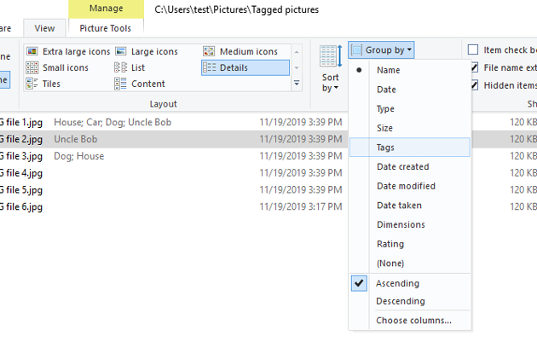Select Extra large icons layout
537x342 pixels.
click(68, 52)
